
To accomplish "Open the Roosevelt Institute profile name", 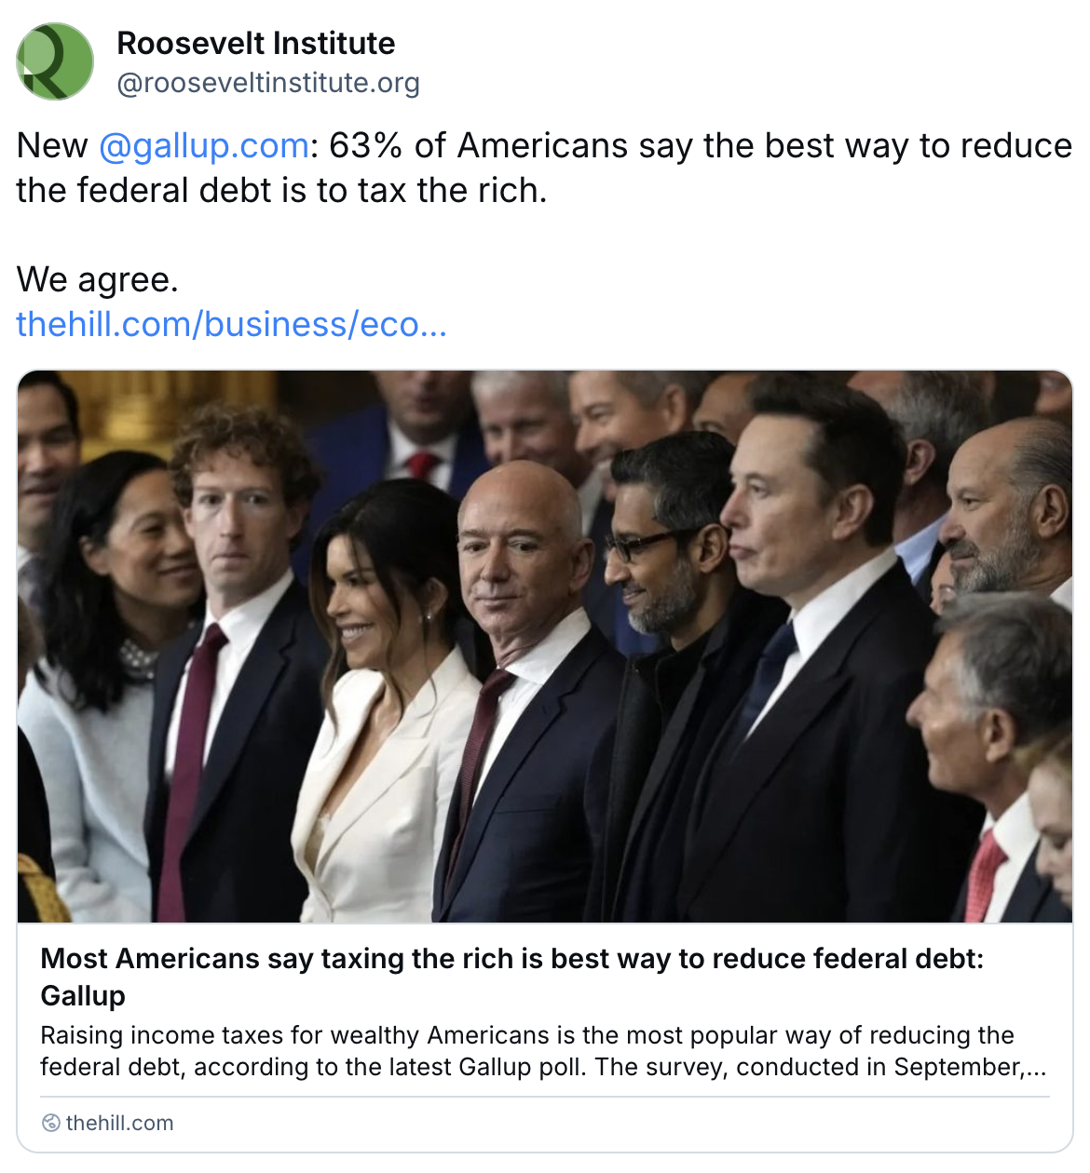I will tap(255, 43).
